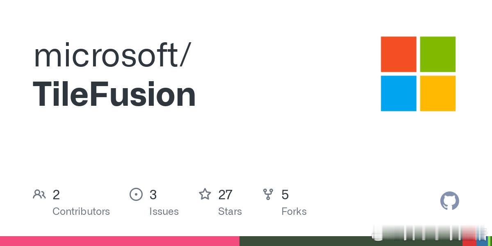Click the Forks branch icon

(268, 194)
